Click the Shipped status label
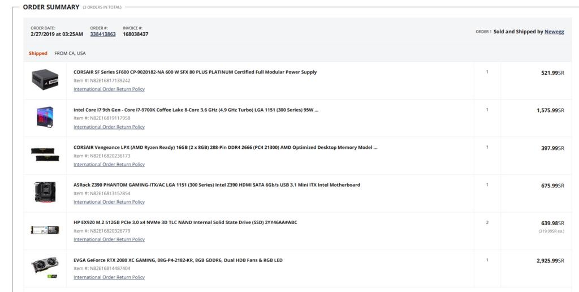This screenshot has height=292, width=579. 38,53
